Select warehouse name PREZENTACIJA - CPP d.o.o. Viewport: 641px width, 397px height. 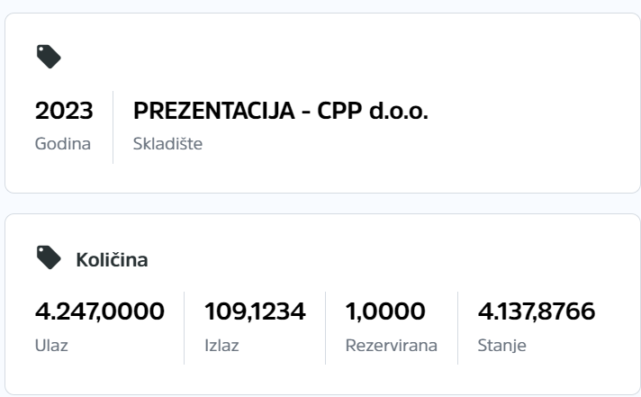tap(281, 111)
